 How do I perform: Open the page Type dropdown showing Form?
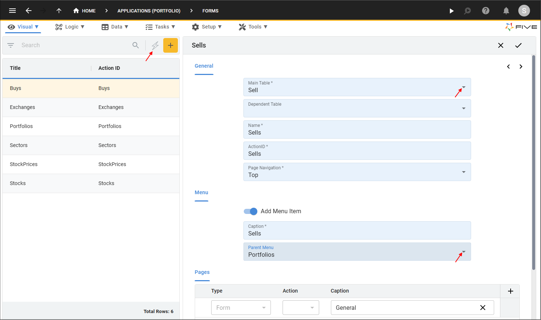pos(241,308)
